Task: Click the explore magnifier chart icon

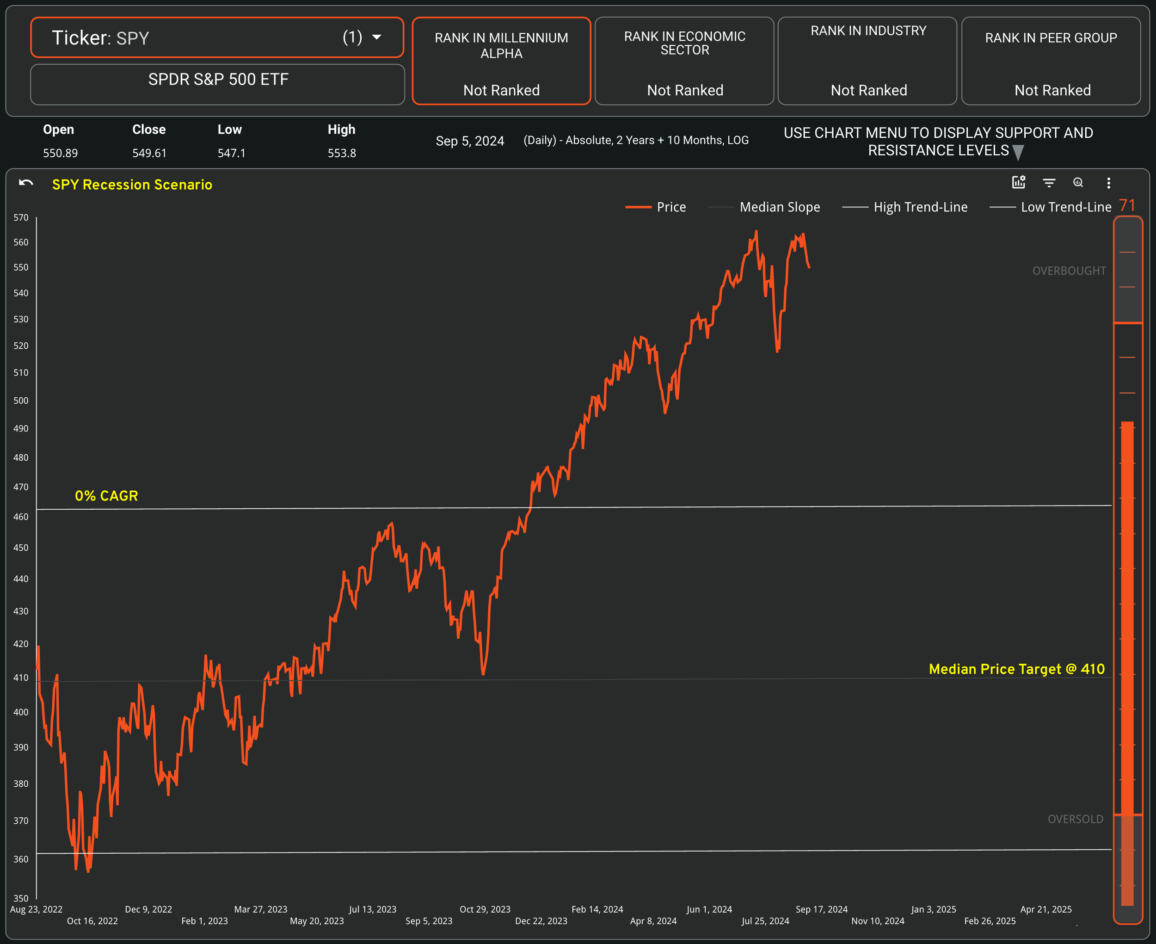Action: [1078, 183]
